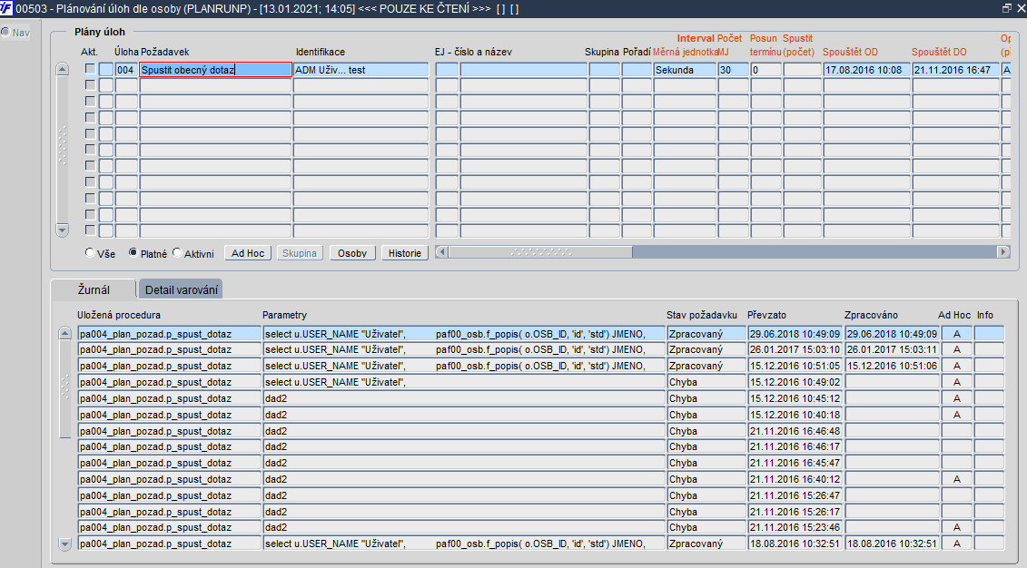
Task: Select the Nav radio option
Action: 5,32
